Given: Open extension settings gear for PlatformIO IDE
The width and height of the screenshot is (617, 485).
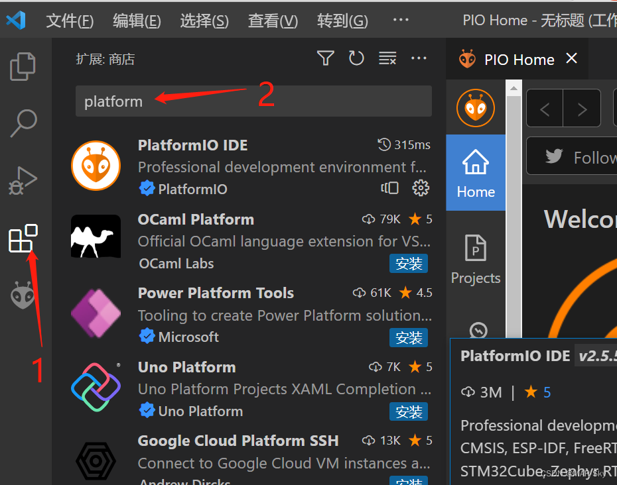Looking at the screenshot, I should (x=421, y=188).
